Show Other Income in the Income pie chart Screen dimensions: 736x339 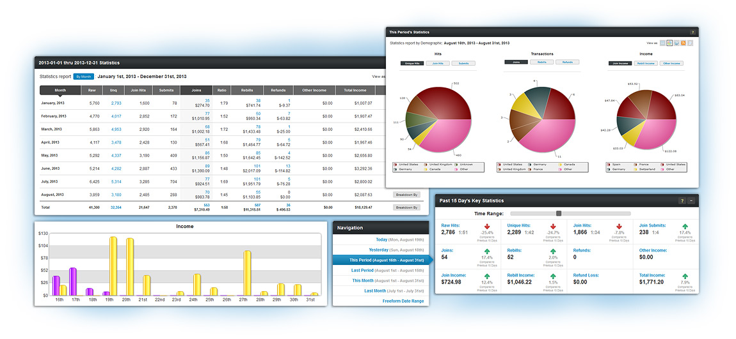tap(672, 63)
